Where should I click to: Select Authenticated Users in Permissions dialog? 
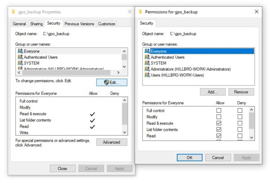pyautogui.click(x=167, y=57)
